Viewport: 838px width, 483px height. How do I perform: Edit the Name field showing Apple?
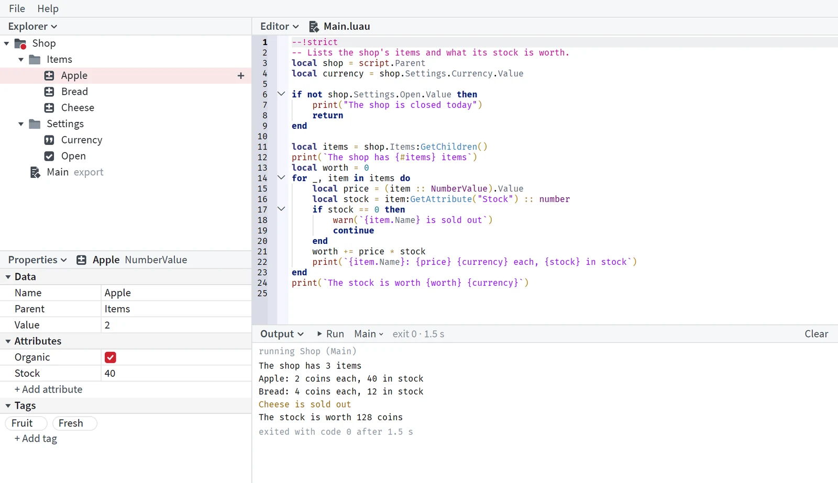pos(176,293)
